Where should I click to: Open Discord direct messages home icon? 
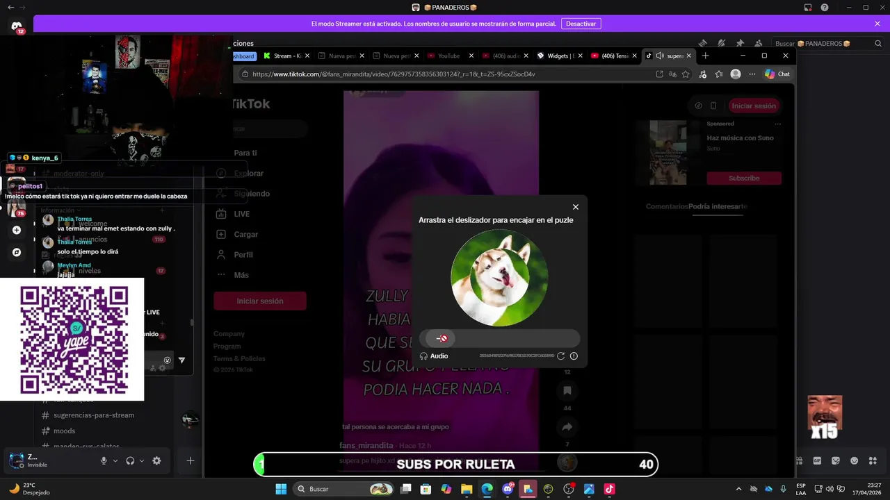(x=17, y=26)
